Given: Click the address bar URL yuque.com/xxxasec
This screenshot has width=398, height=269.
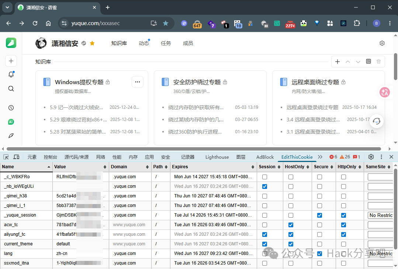Looking at the screenshot, I should pos(96,23).
